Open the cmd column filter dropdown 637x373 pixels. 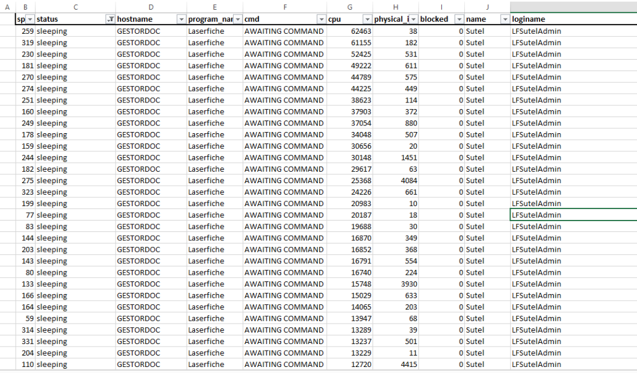(322, 19)
